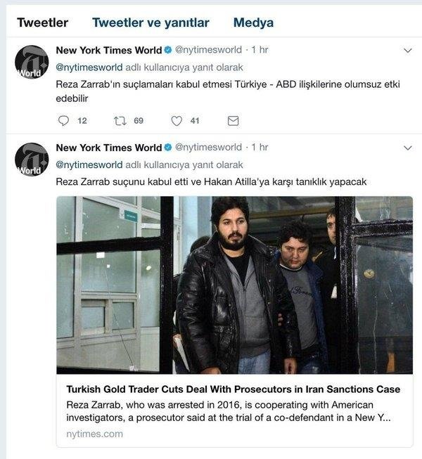Viewport: 422px width, 459px height.
Task: Click the nytimes.com domain link
Action: 94,434
